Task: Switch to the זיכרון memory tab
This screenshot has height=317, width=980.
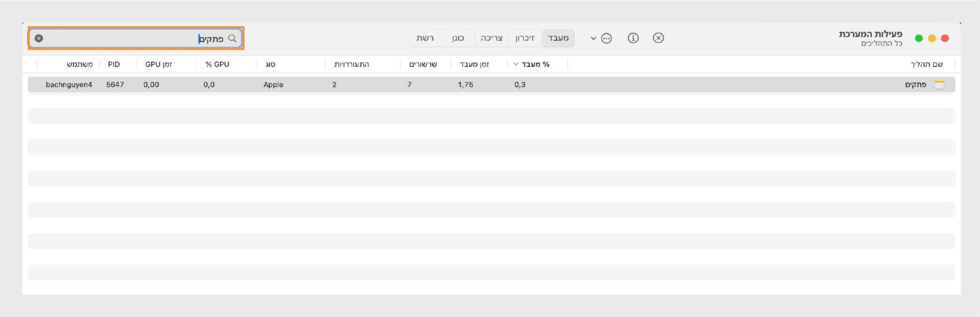Action: (x=525, y=38)
